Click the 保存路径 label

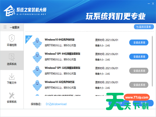point(36,104)
